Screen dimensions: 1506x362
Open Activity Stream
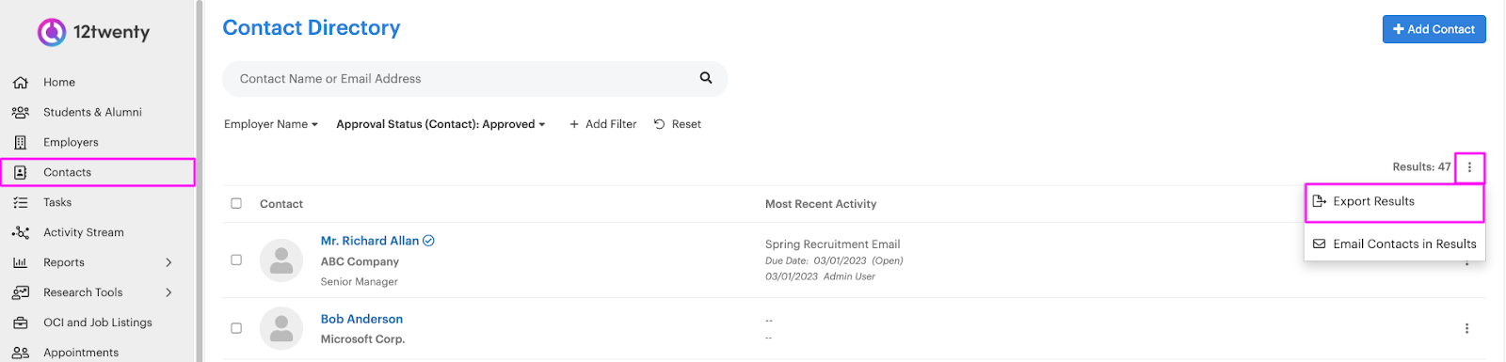click(x=84, y=233)
